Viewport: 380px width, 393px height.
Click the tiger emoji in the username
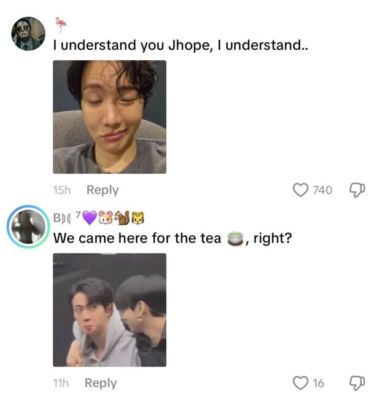(x=138, y=217)
